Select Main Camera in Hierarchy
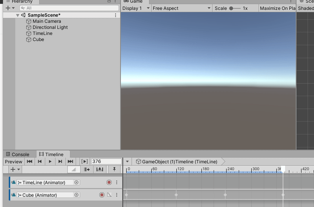The image size is (314, 207). click(47, 21)
